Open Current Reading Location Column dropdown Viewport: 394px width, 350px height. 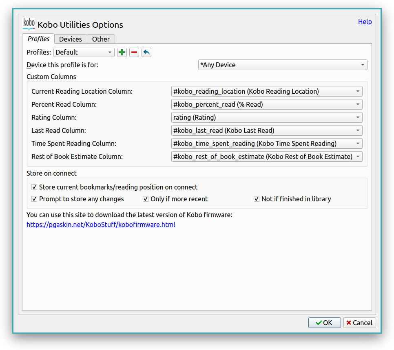pyautogui.click(x=267, y=92)
